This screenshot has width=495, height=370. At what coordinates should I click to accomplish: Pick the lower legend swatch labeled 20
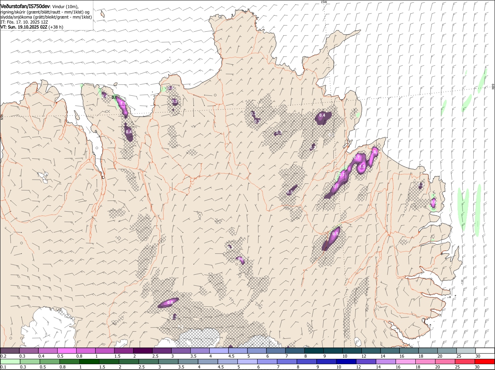(x=445, y=362)
